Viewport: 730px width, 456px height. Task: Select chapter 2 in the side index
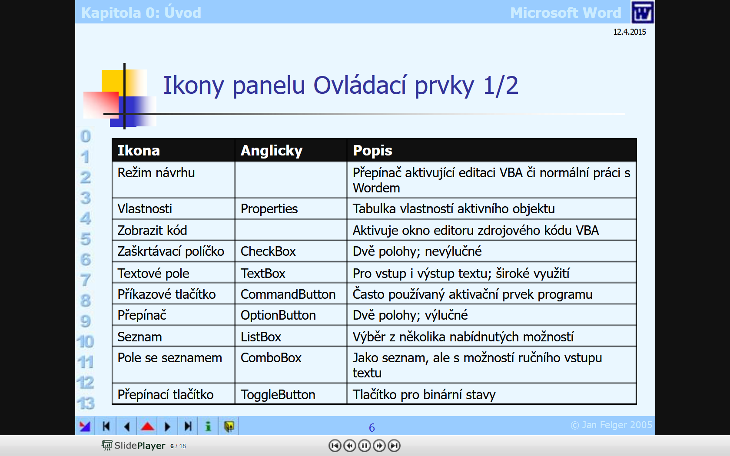(86, 177)
